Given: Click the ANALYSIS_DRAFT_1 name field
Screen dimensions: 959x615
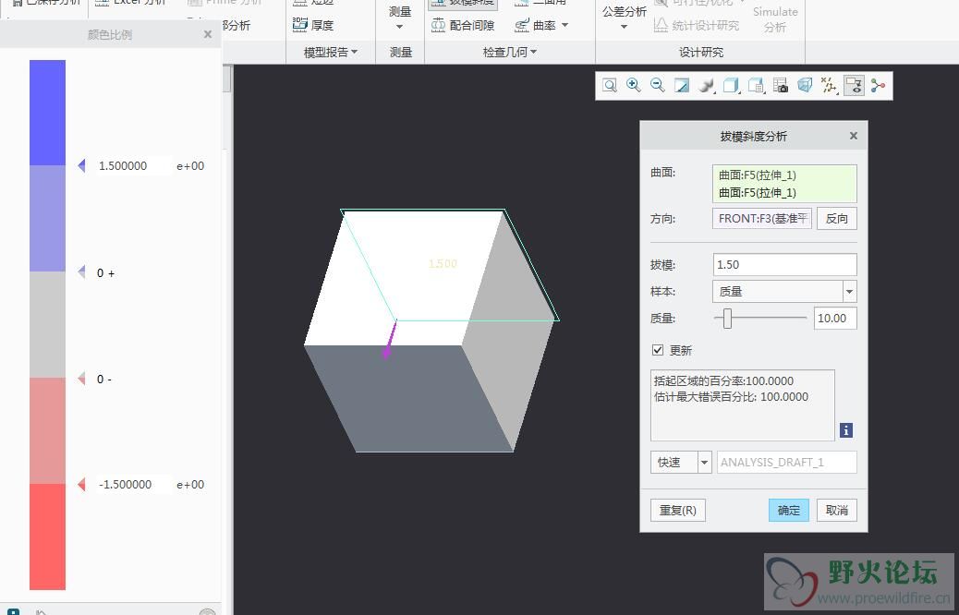Looking at the screenshot, I should pos(786,462).
